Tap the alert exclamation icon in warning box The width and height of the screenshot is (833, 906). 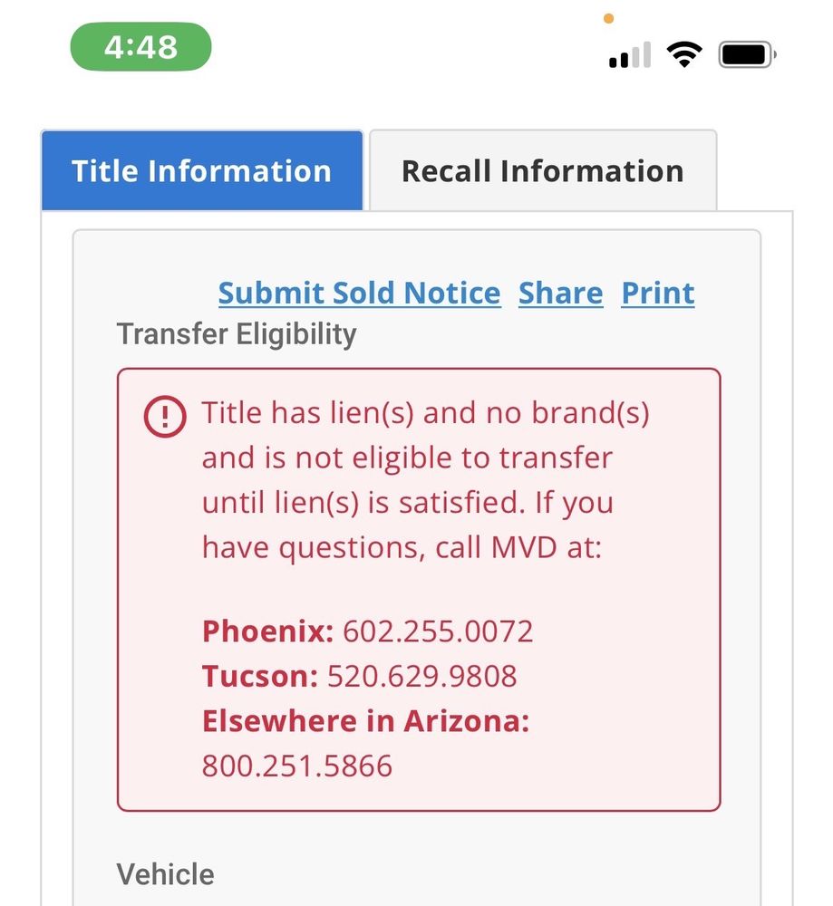165,416
